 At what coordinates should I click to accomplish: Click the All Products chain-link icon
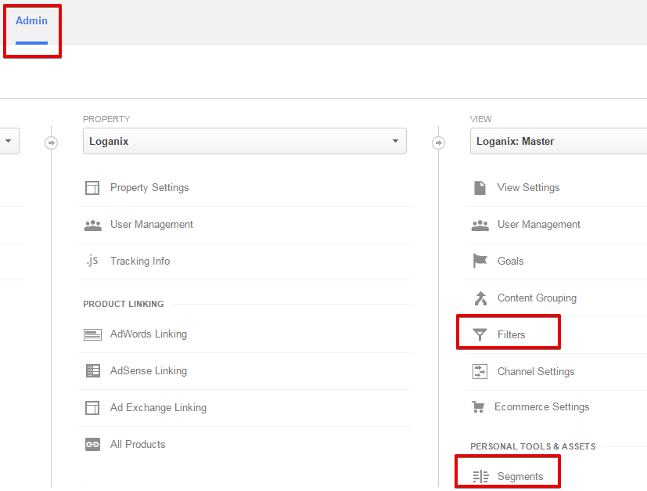point(92,444)
